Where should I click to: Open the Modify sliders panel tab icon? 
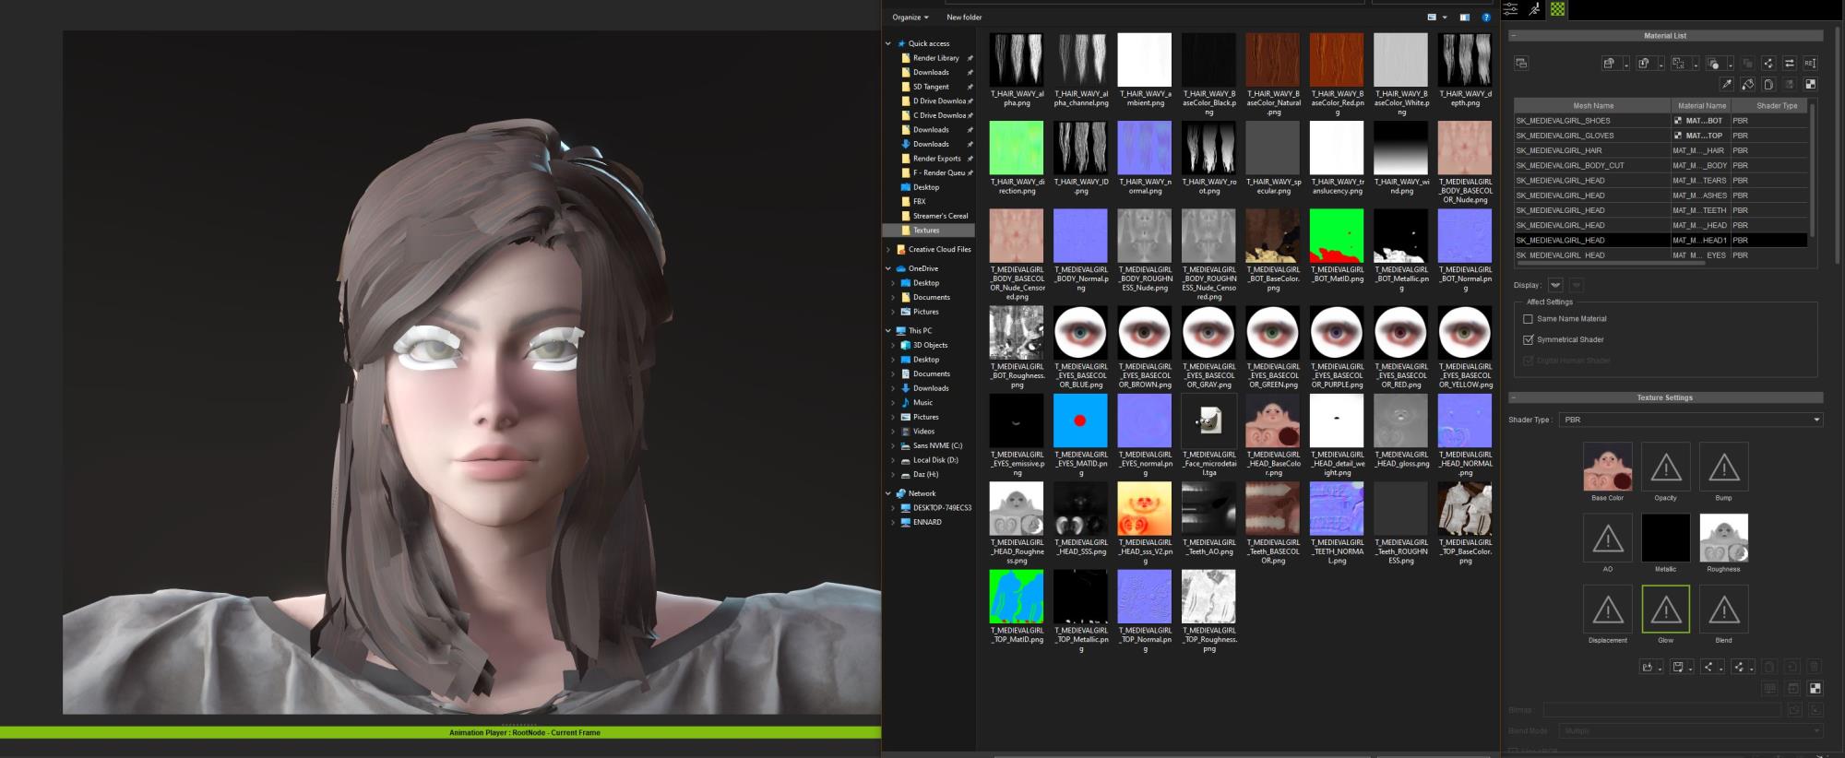[x=1511, y=9]
